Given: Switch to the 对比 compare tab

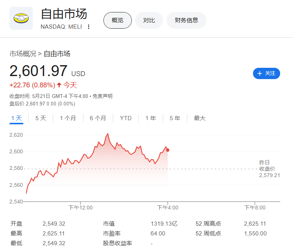Looking at the screenshot, I should point(149,20).
